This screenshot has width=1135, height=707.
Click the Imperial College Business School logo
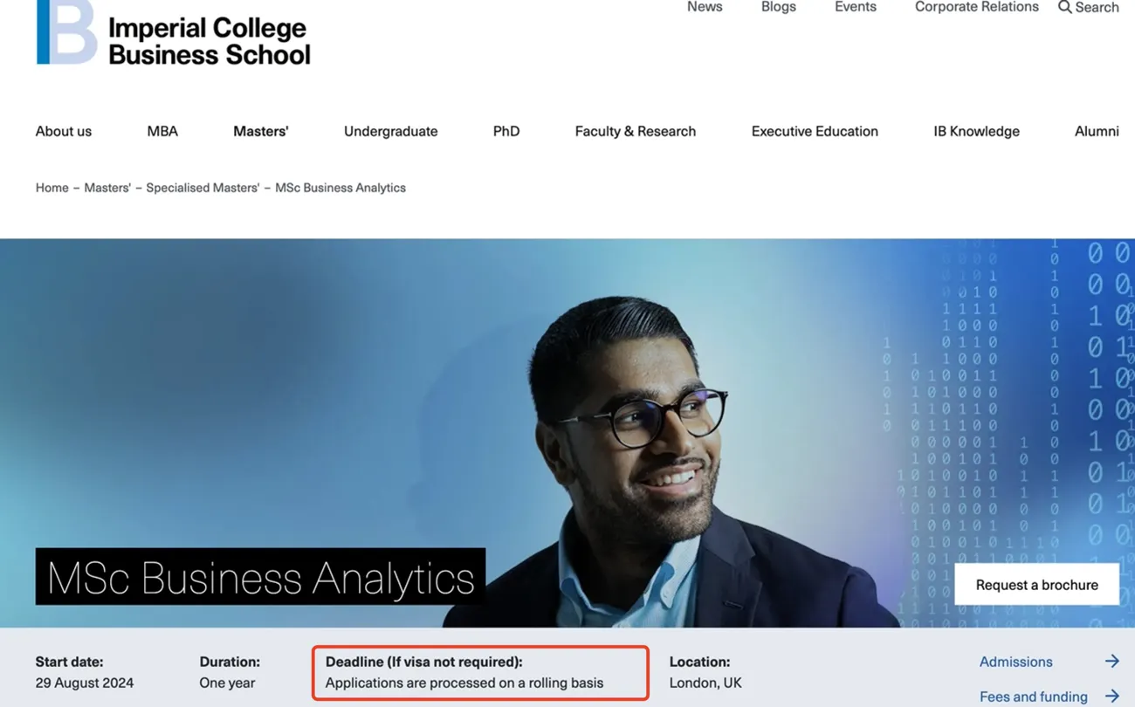coord(173,35)
